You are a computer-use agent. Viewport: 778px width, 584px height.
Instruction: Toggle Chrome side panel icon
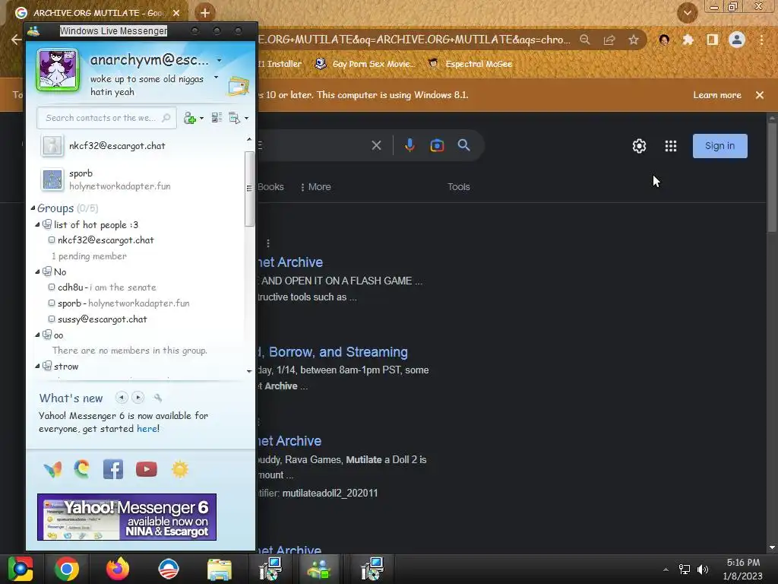pos(713,40)
